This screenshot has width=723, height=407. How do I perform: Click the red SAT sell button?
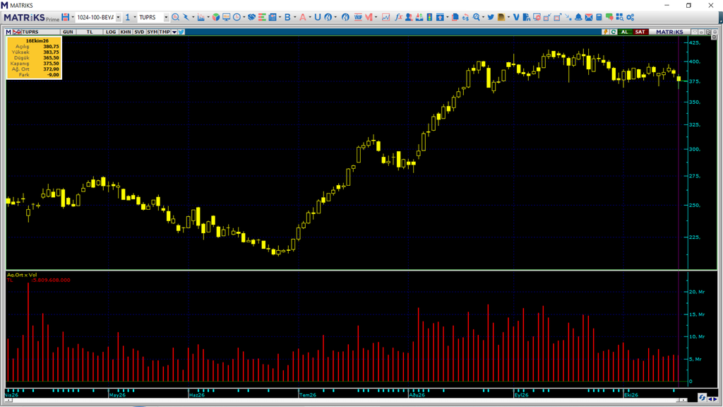tap(640, 32)
